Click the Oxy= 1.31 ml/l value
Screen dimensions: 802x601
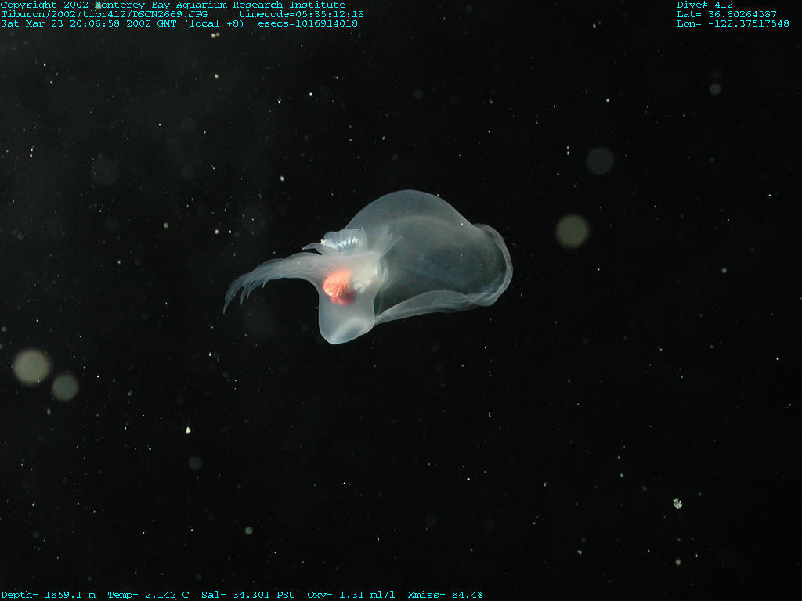pos(351,595)
